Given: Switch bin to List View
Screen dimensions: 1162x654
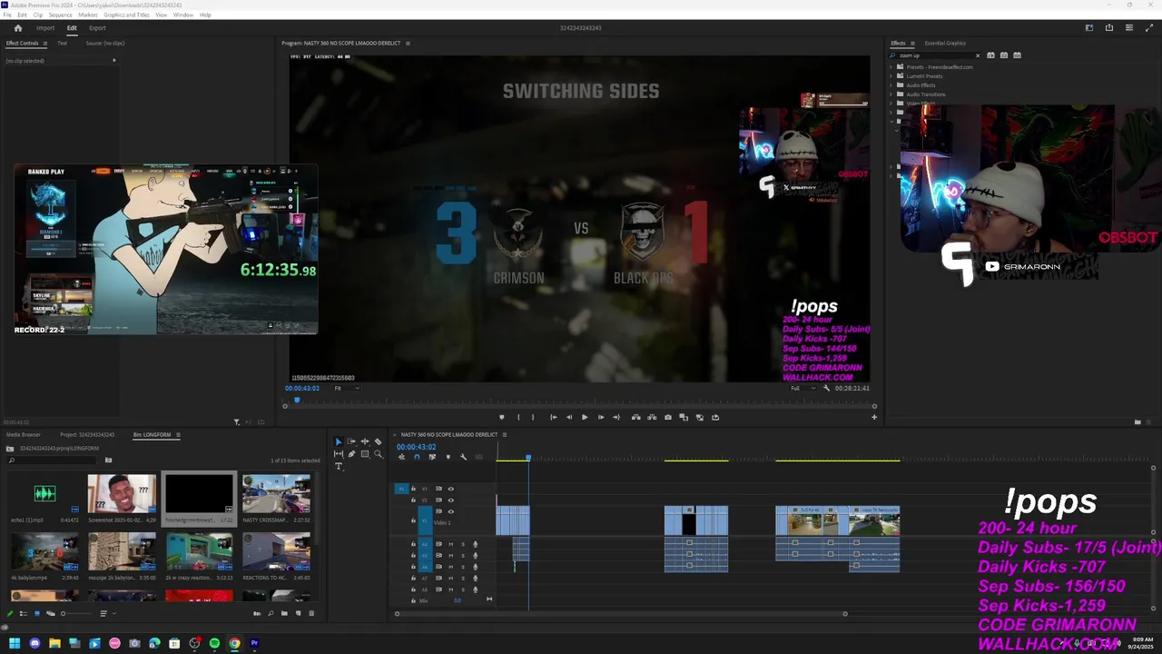Looking at the screenshot, I should click(x=24, y=613).
